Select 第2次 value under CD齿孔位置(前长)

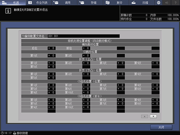point(86,100)
